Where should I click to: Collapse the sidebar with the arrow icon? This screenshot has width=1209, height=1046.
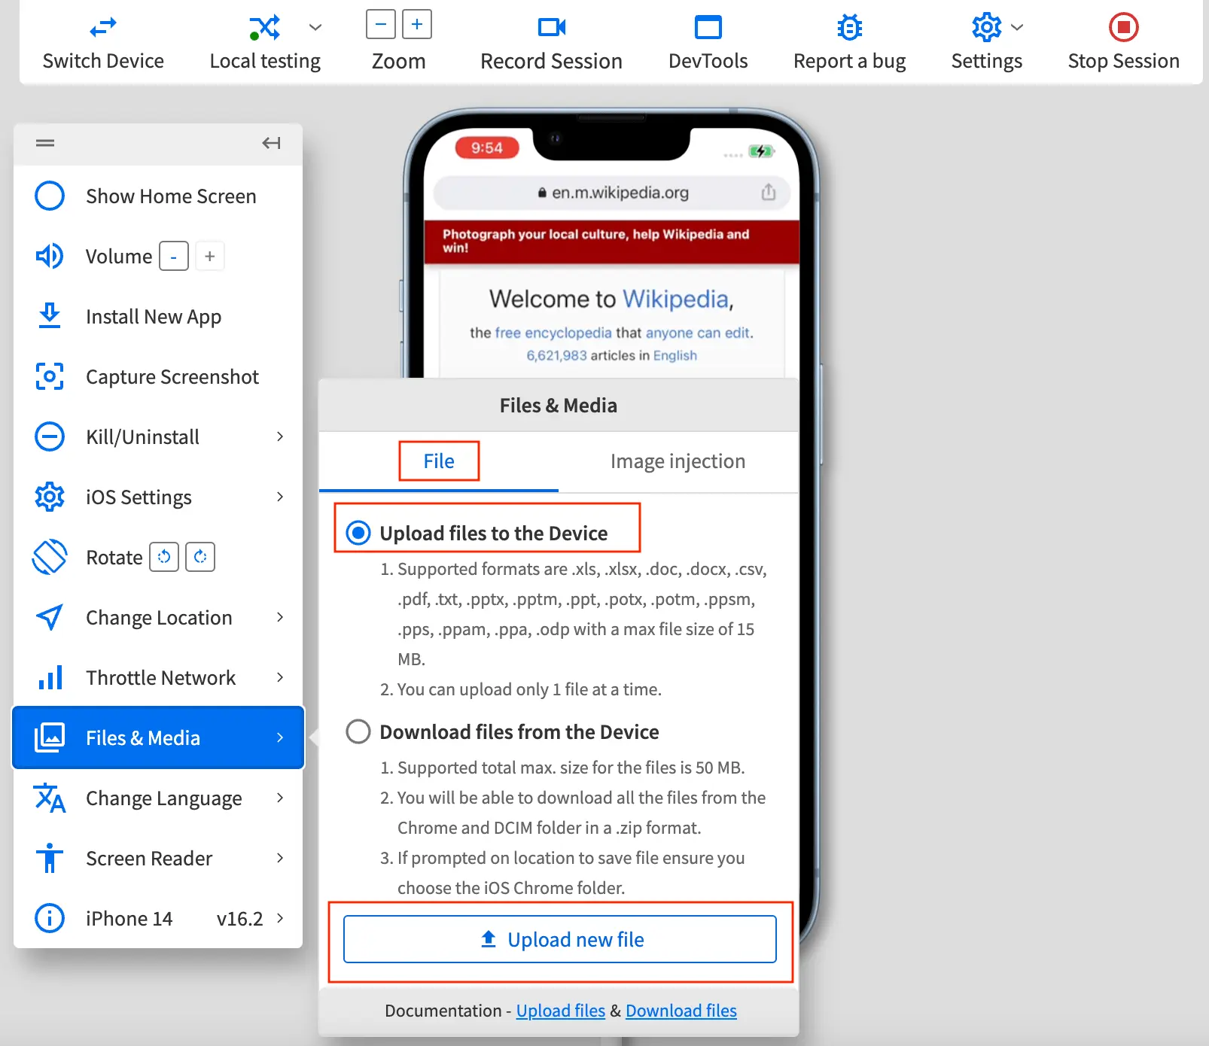[271, 143]
